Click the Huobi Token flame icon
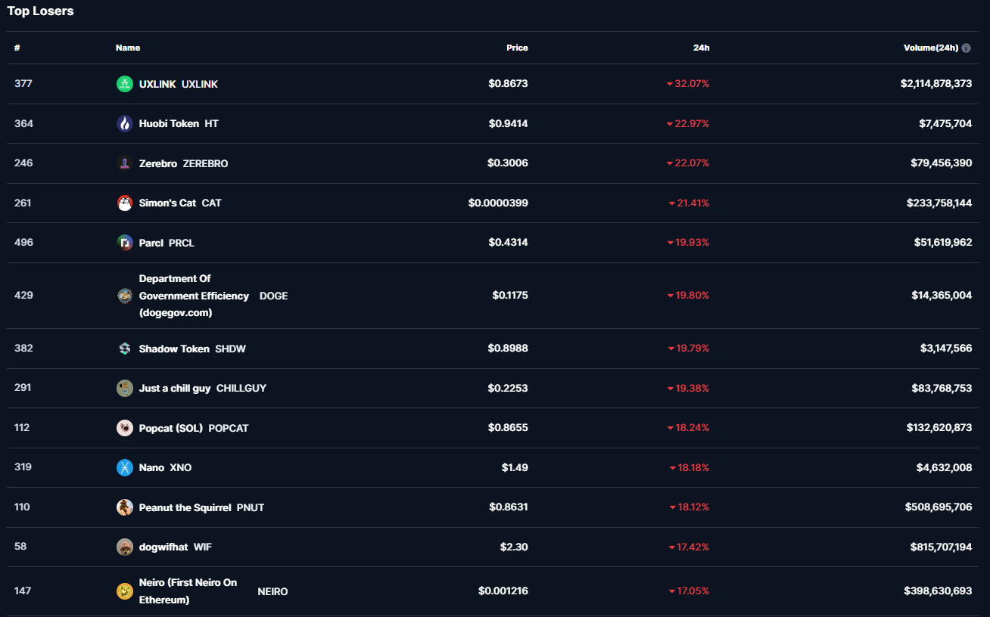Viewport: 990px width, 617px height. pyautogui.click(x=125, y=124)
